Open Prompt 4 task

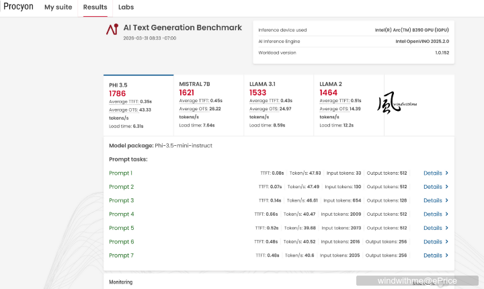(x=121, y=214)
